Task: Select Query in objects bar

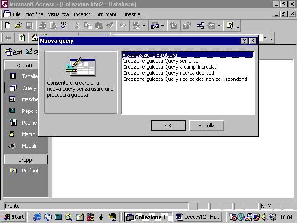Action: click(24, 88)
